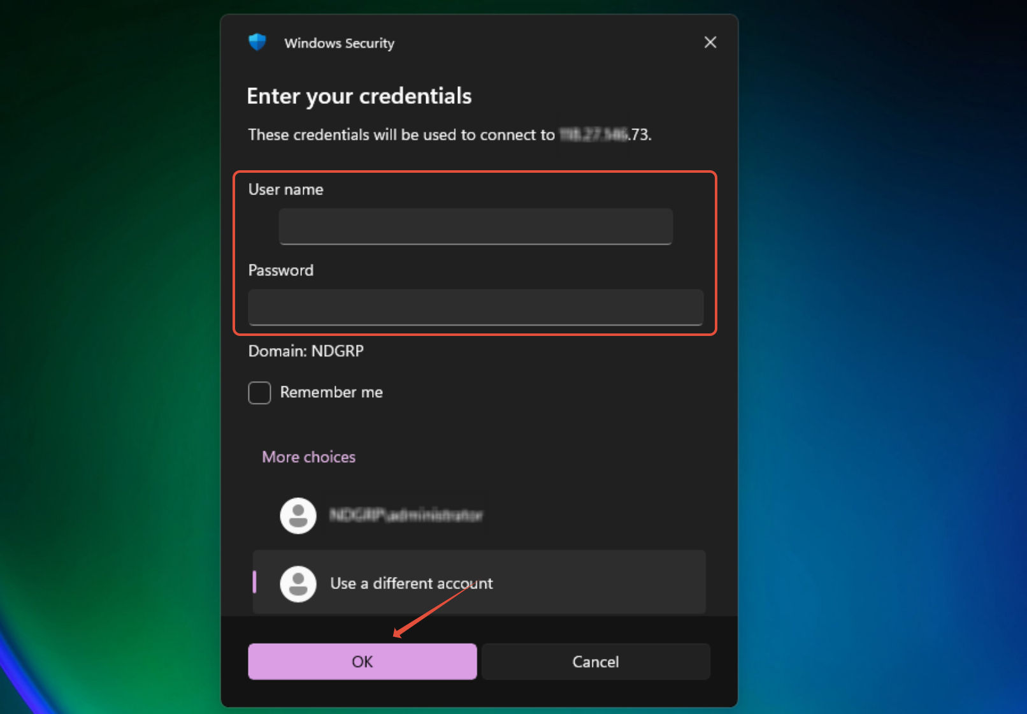Choose Use a different account
Image resolution: width=1027 pixels, height=714 pixels.
pyautogui.click(x=479, y=583)
